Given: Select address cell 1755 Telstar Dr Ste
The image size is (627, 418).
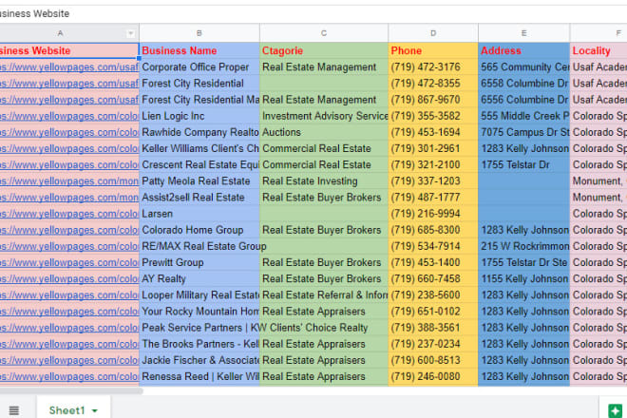Looking at the screenshot, I should pos(523,263).
